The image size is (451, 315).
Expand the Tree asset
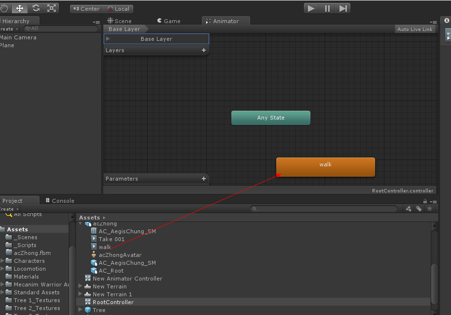tap(80, 310)
